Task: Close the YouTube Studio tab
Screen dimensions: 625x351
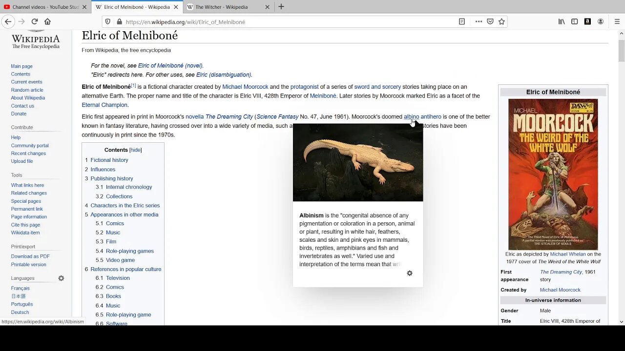Action: [84, 7]
